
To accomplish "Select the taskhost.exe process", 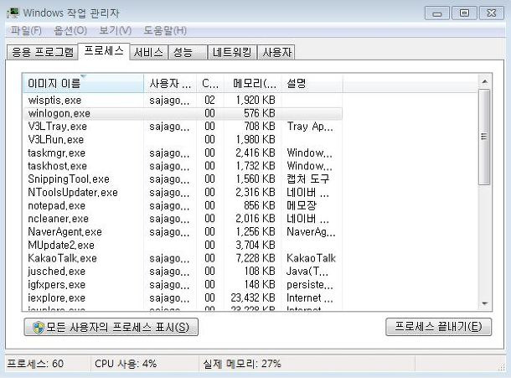I will pyautogui.click(x=183, y=166).
